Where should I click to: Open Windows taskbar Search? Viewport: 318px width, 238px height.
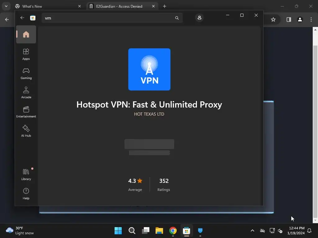132,231
